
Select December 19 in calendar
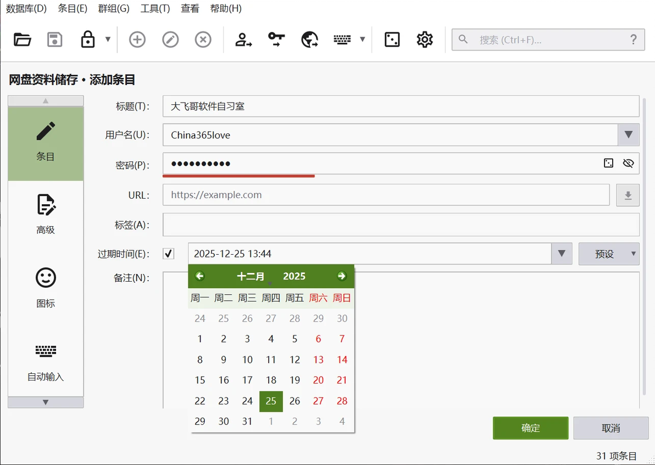tap(295, 380)
